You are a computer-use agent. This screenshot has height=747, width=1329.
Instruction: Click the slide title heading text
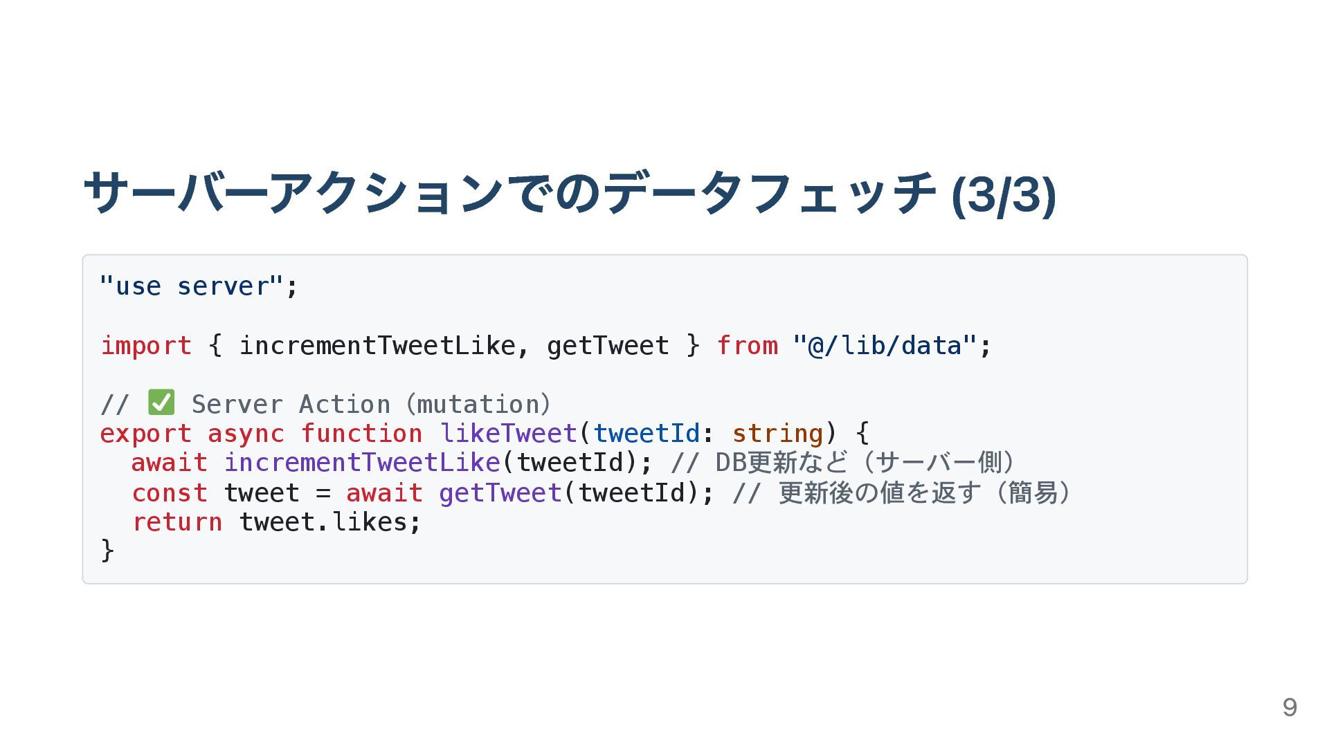569,194
